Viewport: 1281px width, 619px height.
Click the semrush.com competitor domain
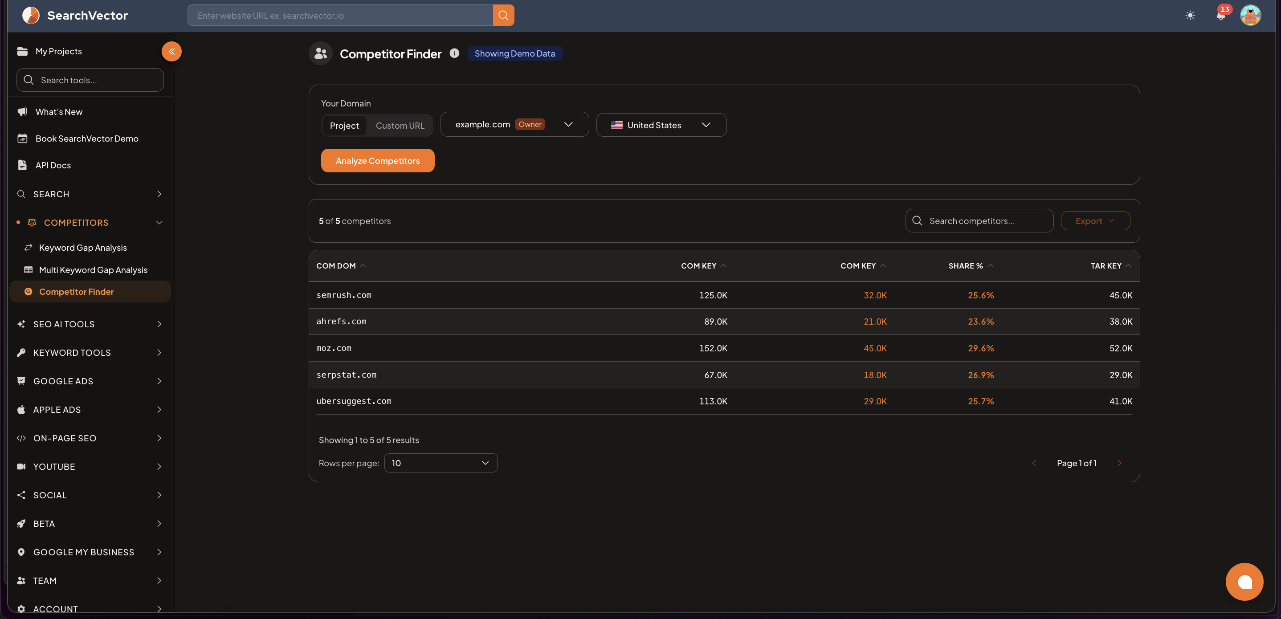coord(343,295)
